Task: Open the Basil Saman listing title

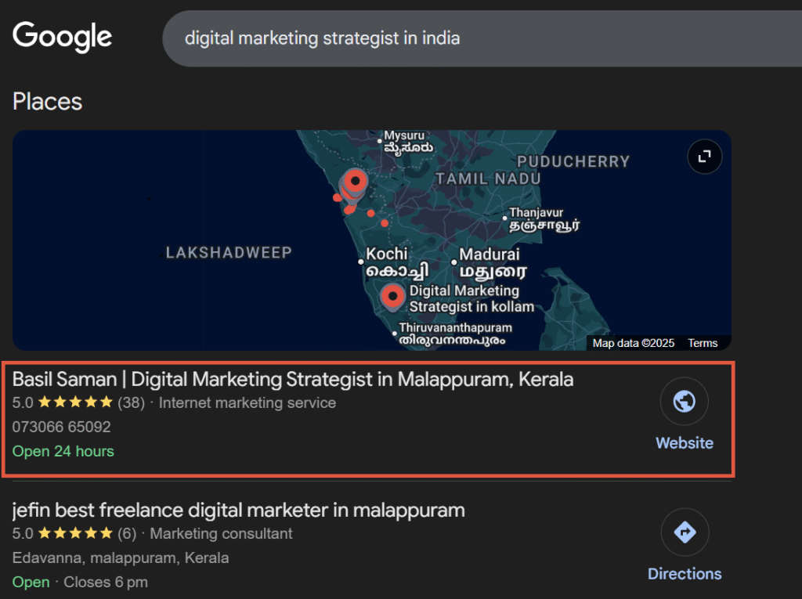Action: tap(293, 380)
